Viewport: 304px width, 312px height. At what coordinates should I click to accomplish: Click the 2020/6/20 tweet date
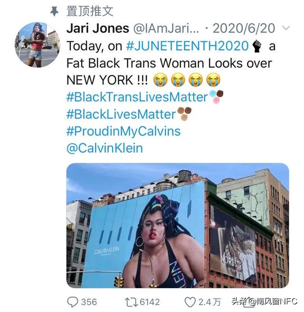click(244, 29)
